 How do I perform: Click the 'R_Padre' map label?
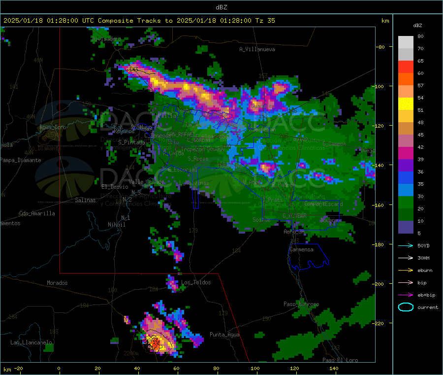tap(282, 185)
